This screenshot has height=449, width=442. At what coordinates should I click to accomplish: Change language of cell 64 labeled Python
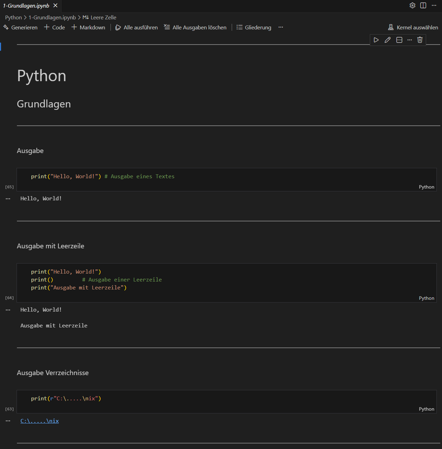426,298
